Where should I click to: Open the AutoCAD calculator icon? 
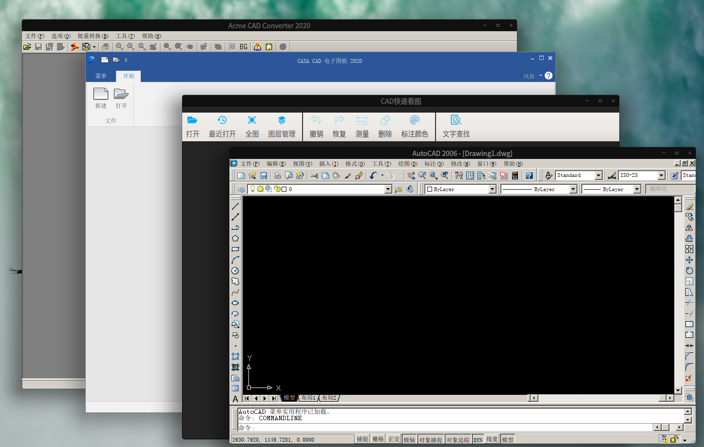click(515, 175)
